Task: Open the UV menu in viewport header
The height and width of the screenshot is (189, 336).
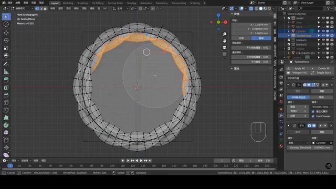Action: (x=105, y=8)
